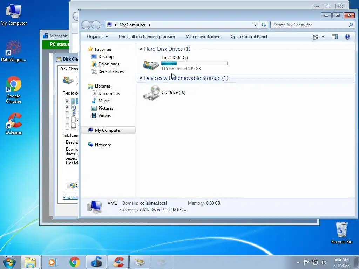Expand the arrow after My Computer in address bar
The image size is (359, 269).
point(149,25)
